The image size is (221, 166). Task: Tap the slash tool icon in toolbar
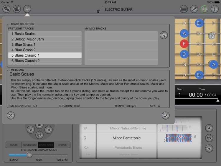194,9
